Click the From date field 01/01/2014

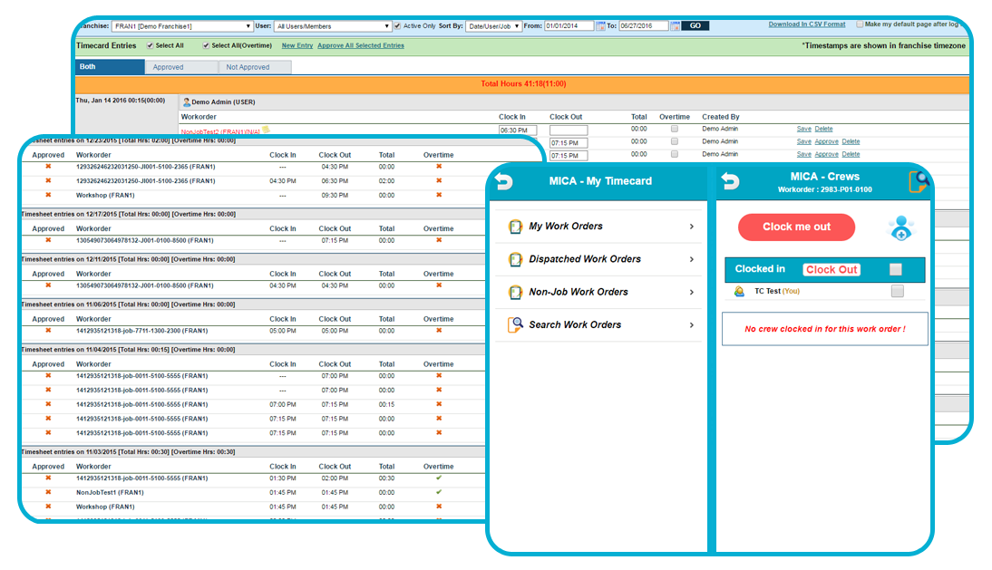pos(569,26)
